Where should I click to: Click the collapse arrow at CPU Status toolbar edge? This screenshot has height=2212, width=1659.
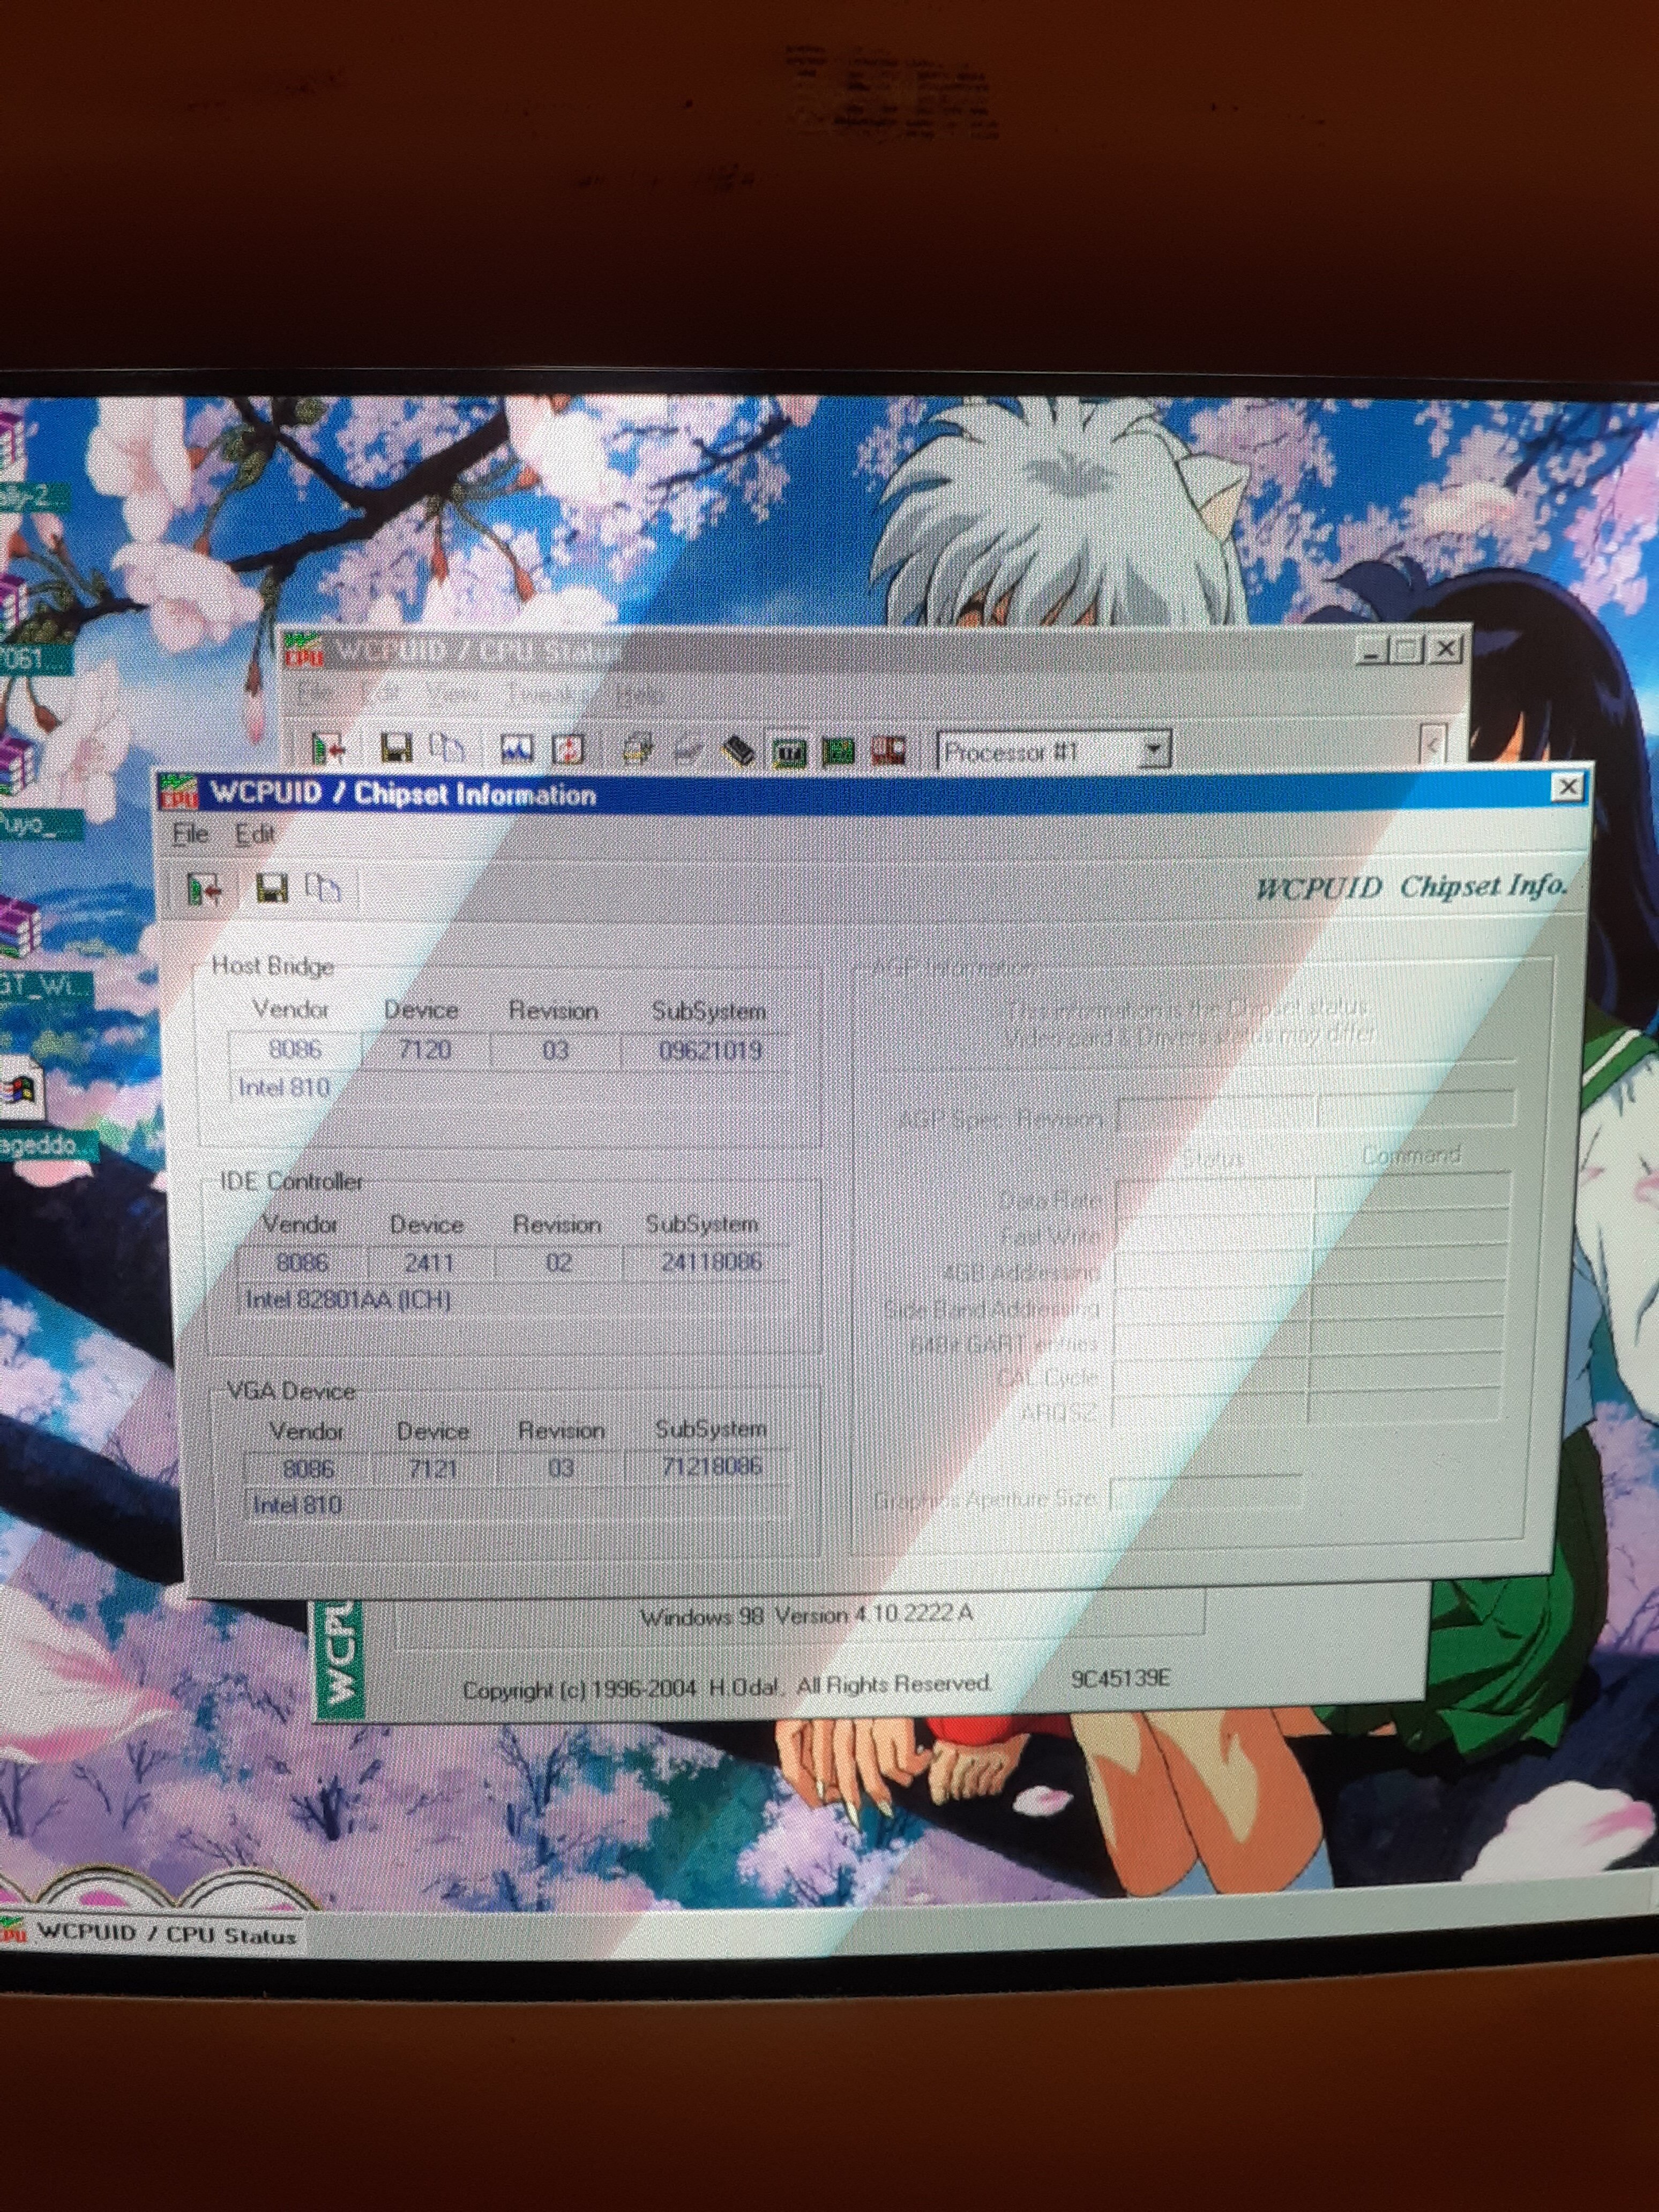1434,746
